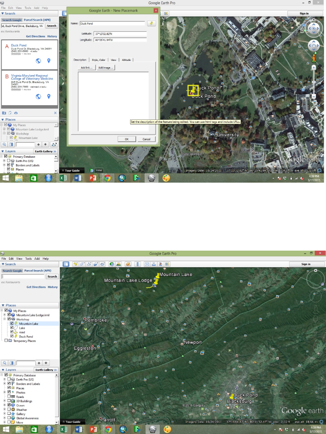Switch to Style, Color tab
Viewport: 326px width, 434px height.
tap(99, 60)
